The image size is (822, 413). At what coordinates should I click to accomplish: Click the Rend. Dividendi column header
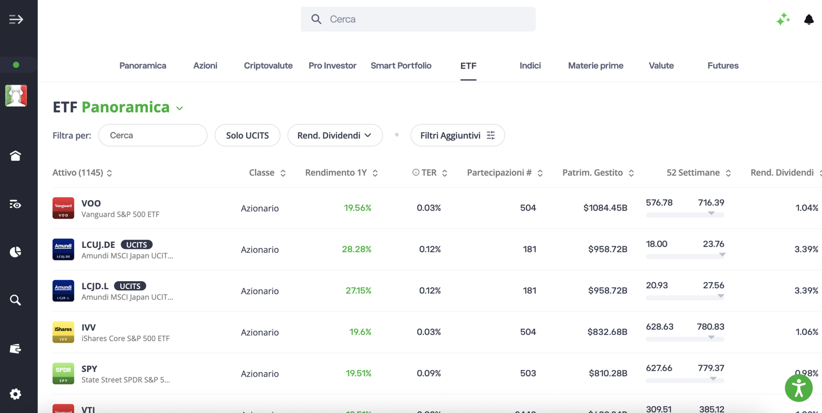pos(782,172)
